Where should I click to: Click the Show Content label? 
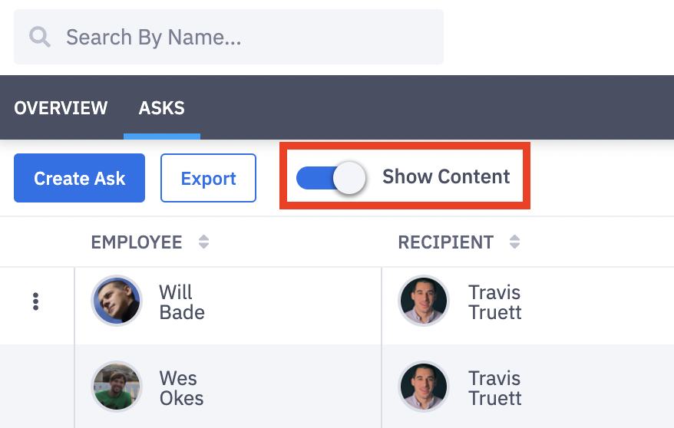[446, 177]
